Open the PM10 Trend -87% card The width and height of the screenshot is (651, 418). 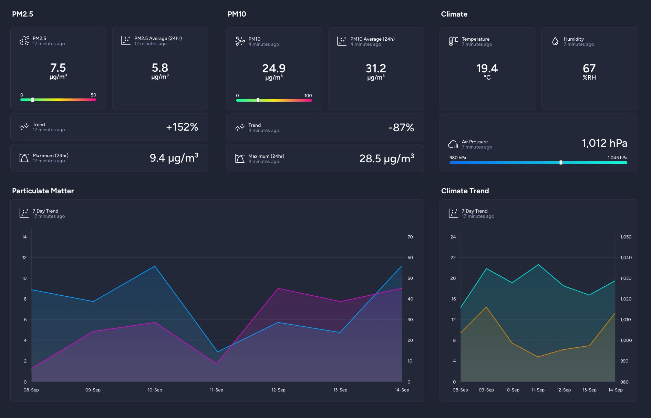325,128
